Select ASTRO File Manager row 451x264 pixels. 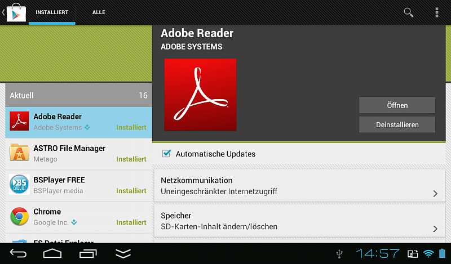(x=78, y=154)
